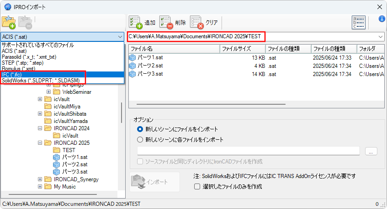
Task: Click the WebSeminar folder icon
Action: 57,92
